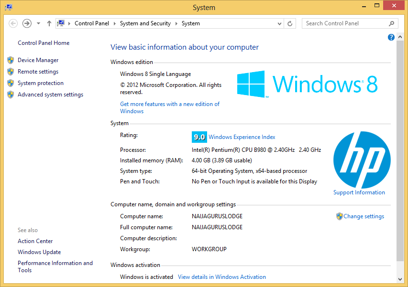The image size is (408, 287).
Task: Select the NAIJAGURUSLODGE Computer name value
Action: click(217, 216)
